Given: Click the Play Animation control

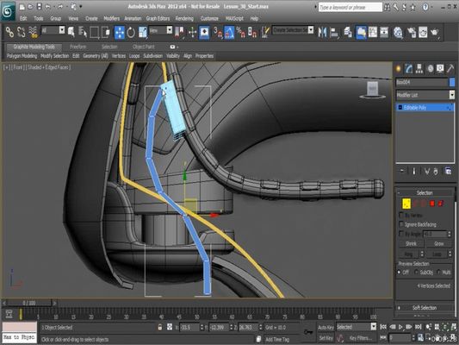Looking at the screenshot, I should coord(400,327).
